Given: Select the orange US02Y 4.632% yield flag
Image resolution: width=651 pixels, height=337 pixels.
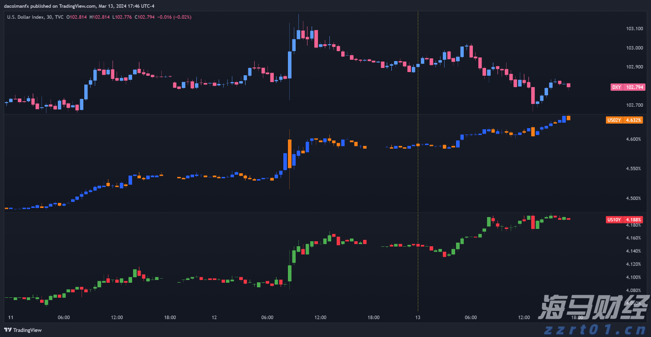Looking at the screenshot, I should point(624,120).
